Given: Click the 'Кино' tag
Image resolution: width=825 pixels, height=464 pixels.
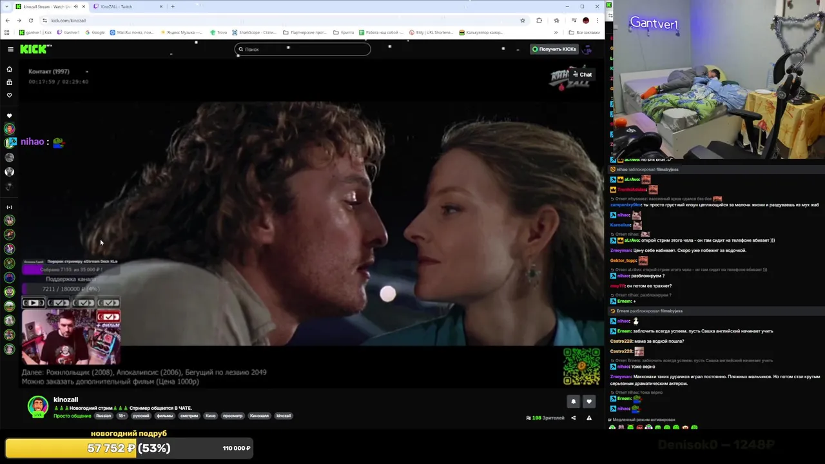Looking at the screenshot, I should point(211,416).
